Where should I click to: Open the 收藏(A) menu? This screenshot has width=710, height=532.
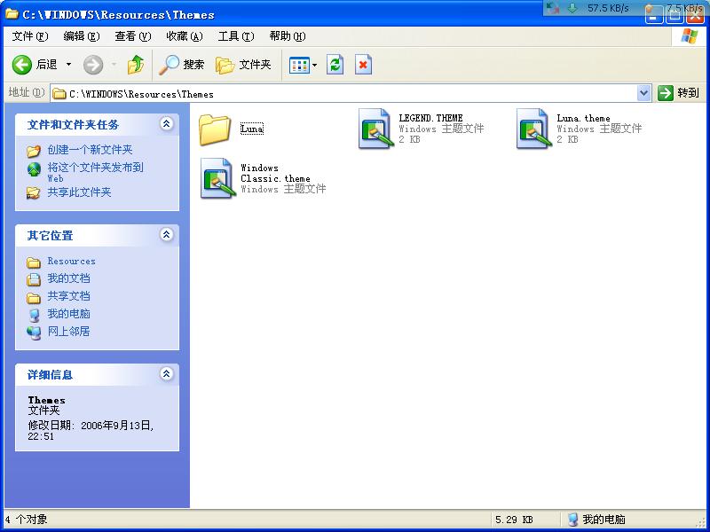[185, 36]
